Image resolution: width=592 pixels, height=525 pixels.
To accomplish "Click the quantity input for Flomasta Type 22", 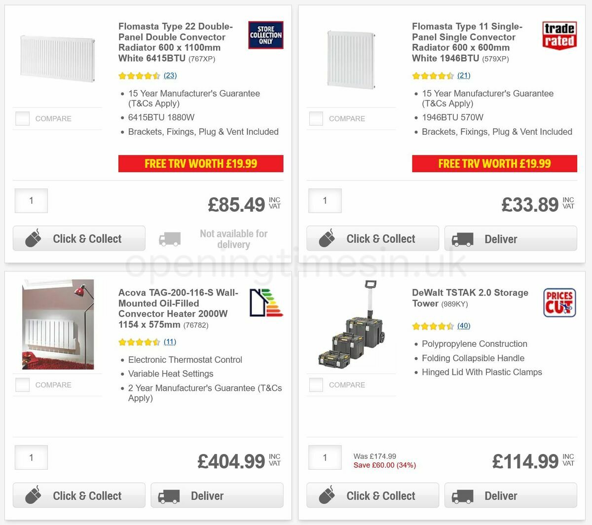I will [x=31, y=200].
